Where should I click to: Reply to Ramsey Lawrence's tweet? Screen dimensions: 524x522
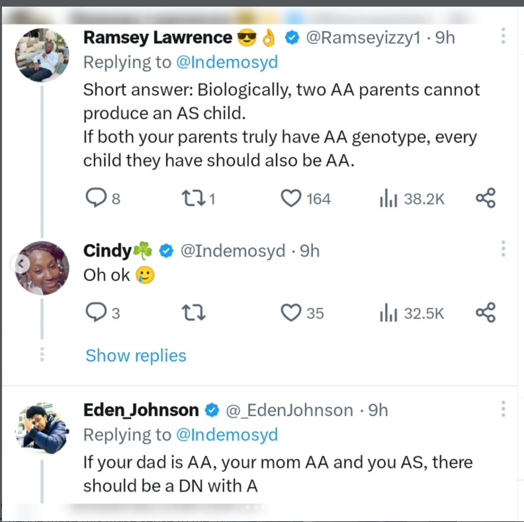pyautogui.click(x=97, y=198)
